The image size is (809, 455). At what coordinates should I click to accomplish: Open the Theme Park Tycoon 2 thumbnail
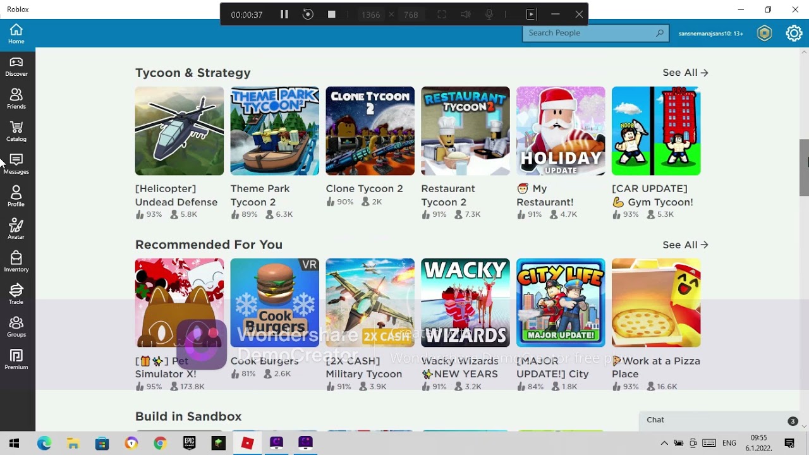[275, 131]
